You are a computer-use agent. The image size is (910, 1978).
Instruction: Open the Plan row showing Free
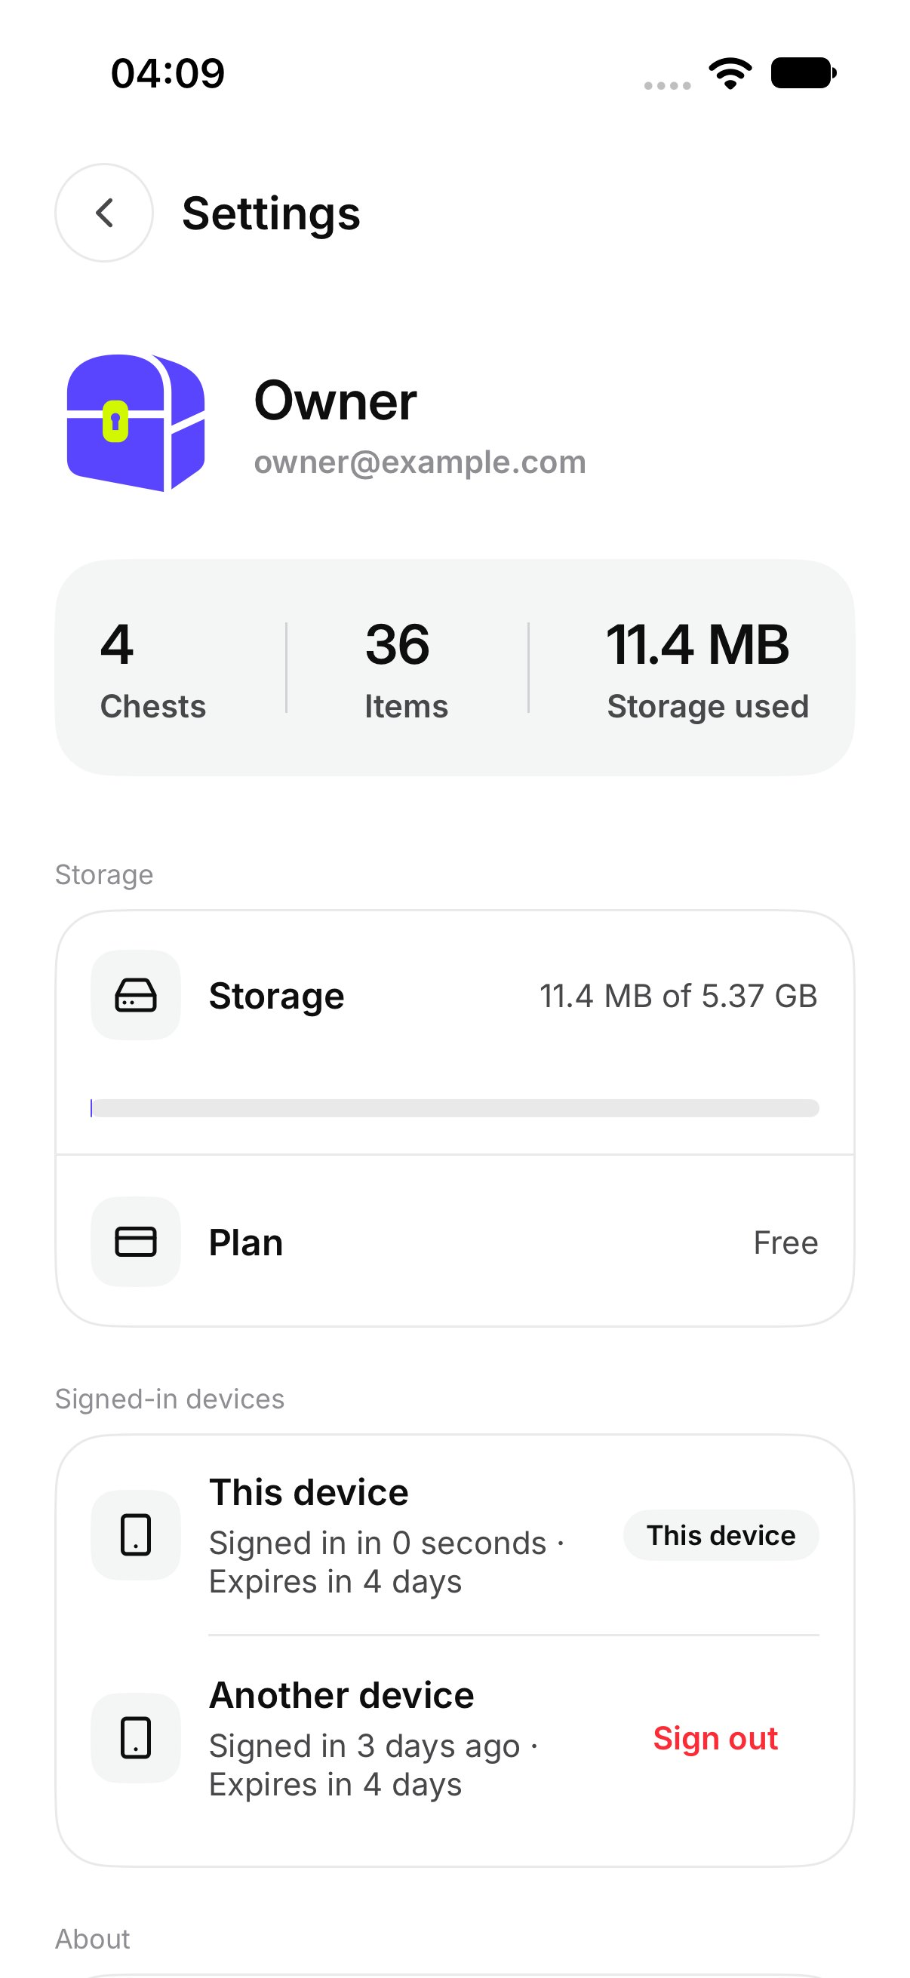(454, 1242)
